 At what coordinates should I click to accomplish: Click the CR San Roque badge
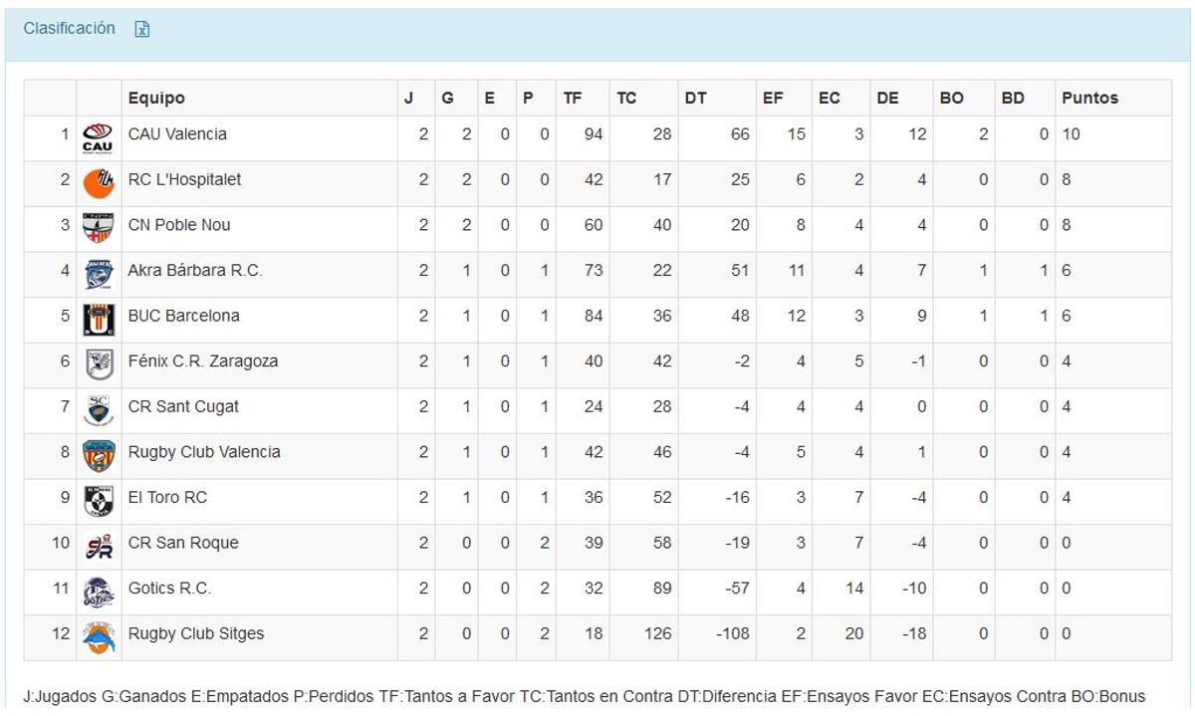click(97, 543)
